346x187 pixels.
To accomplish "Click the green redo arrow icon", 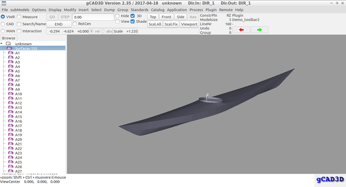I will 259,30.
